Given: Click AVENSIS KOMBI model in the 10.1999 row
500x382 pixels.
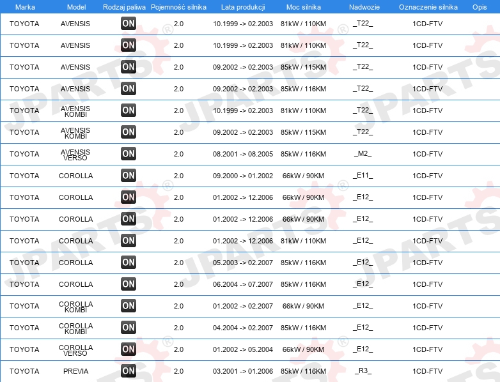Looking at the screenshot, I should tap(75, 112).
